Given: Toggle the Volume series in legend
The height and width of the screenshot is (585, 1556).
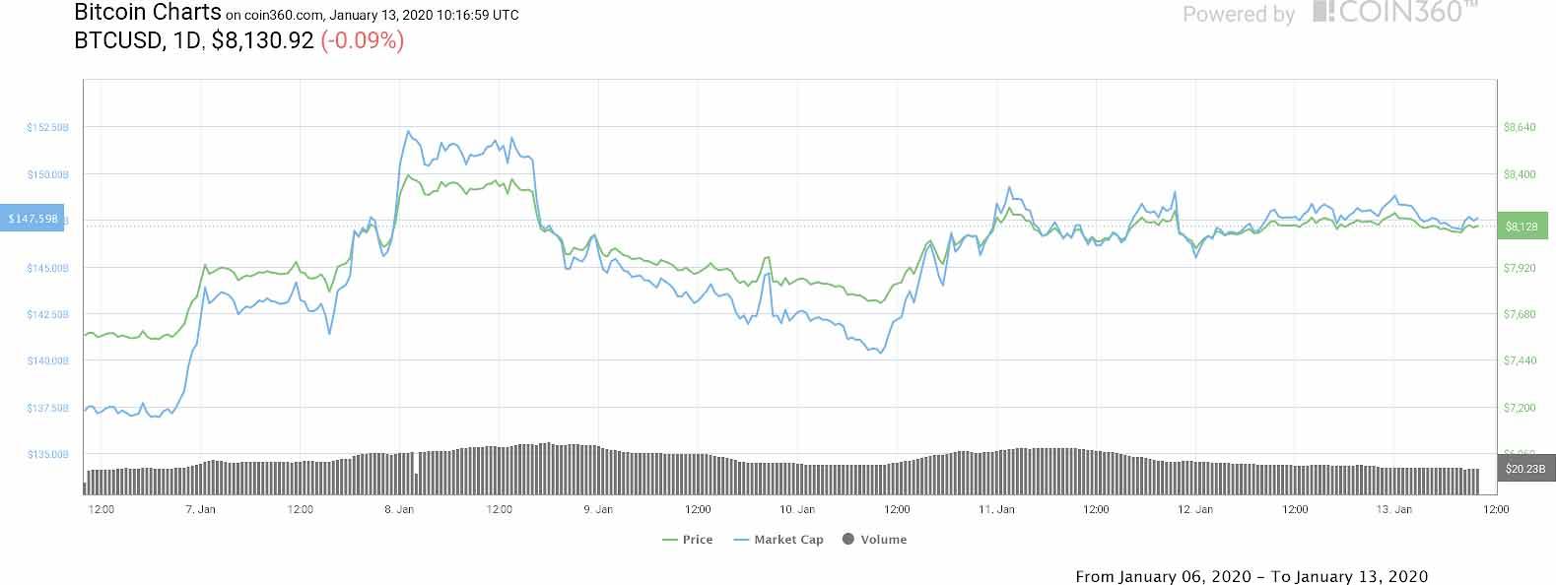Looking at the screenshot, I should click(874, 540).
